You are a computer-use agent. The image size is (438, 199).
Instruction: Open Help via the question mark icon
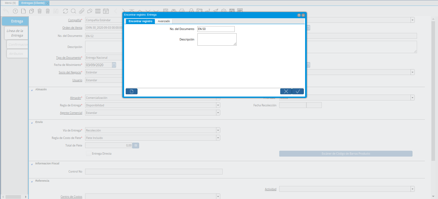click(x=15, y=11)
